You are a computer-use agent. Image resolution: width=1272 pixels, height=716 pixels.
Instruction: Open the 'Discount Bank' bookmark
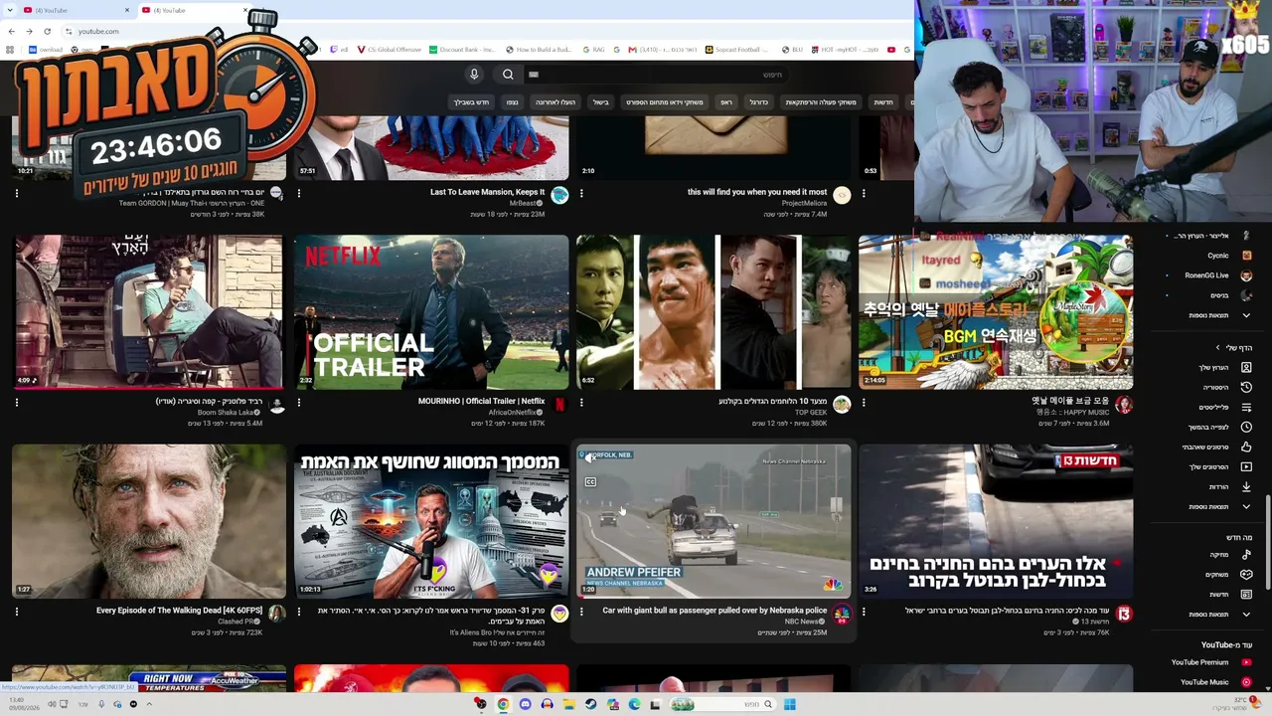pos(461,50)
